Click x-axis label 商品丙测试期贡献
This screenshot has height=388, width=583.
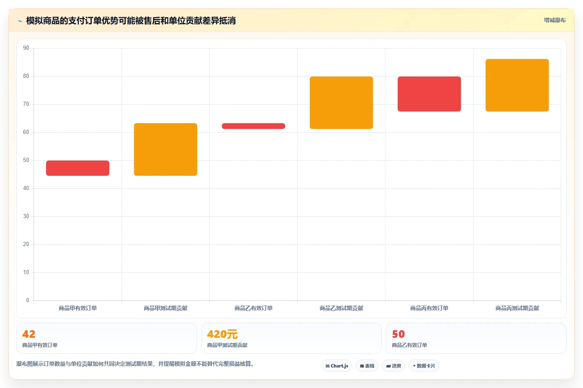517,308
